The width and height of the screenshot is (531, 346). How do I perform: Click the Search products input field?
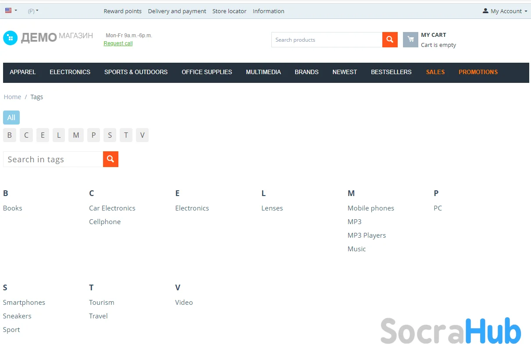pyautogui.click(x=326, y=39)
